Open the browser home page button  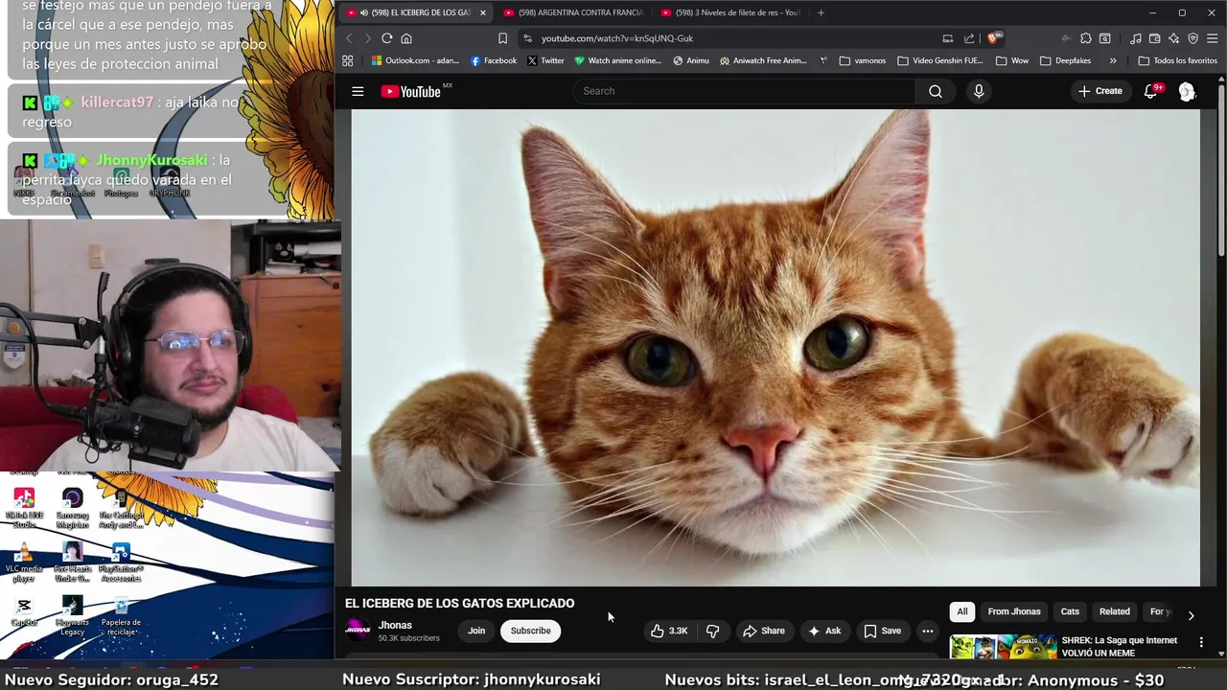tap(406, 38)
